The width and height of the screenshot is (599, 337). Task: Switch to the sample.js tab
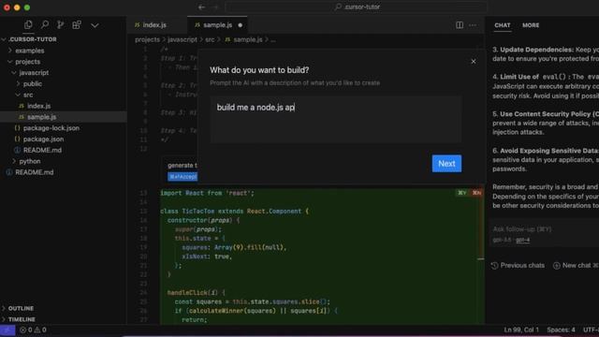[x=217, y=25]
